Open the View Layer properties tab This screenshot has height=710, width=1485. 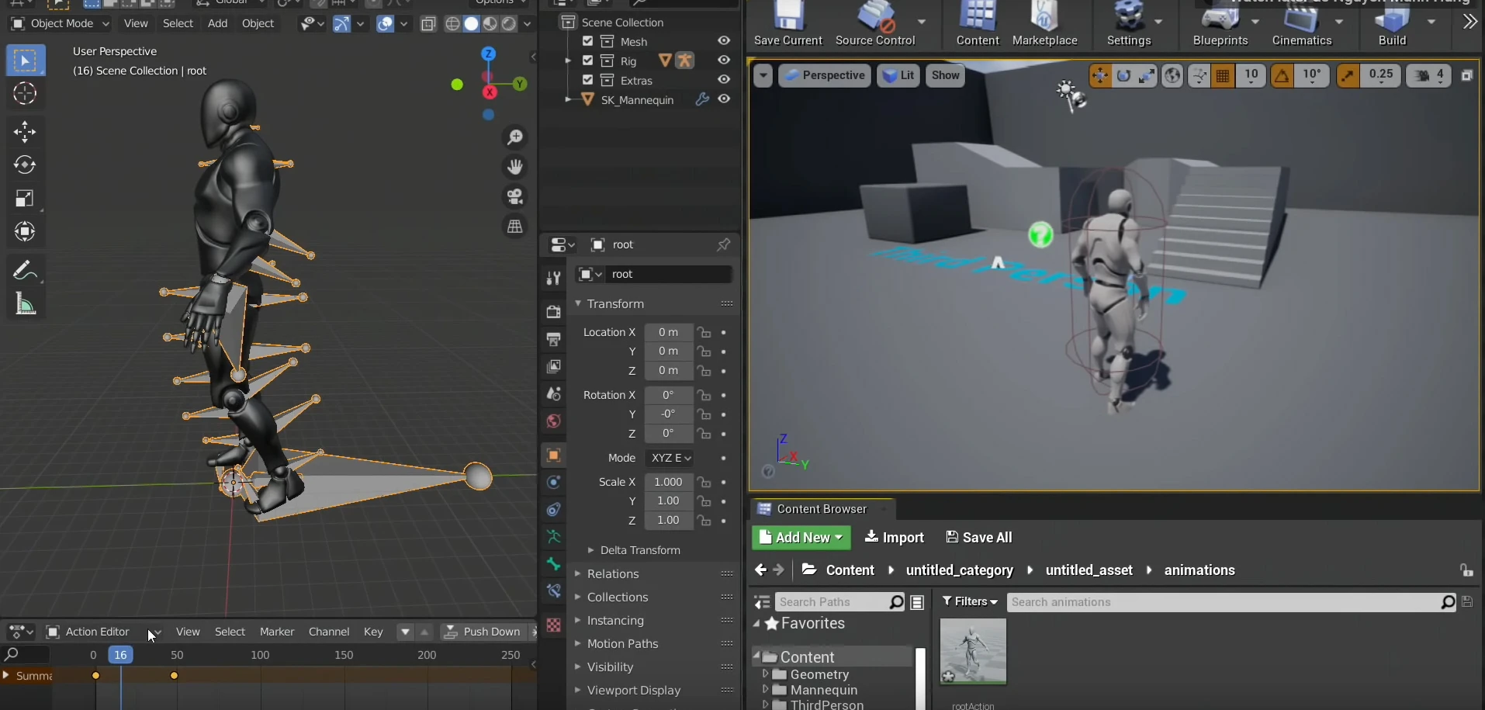coord(553,366)
